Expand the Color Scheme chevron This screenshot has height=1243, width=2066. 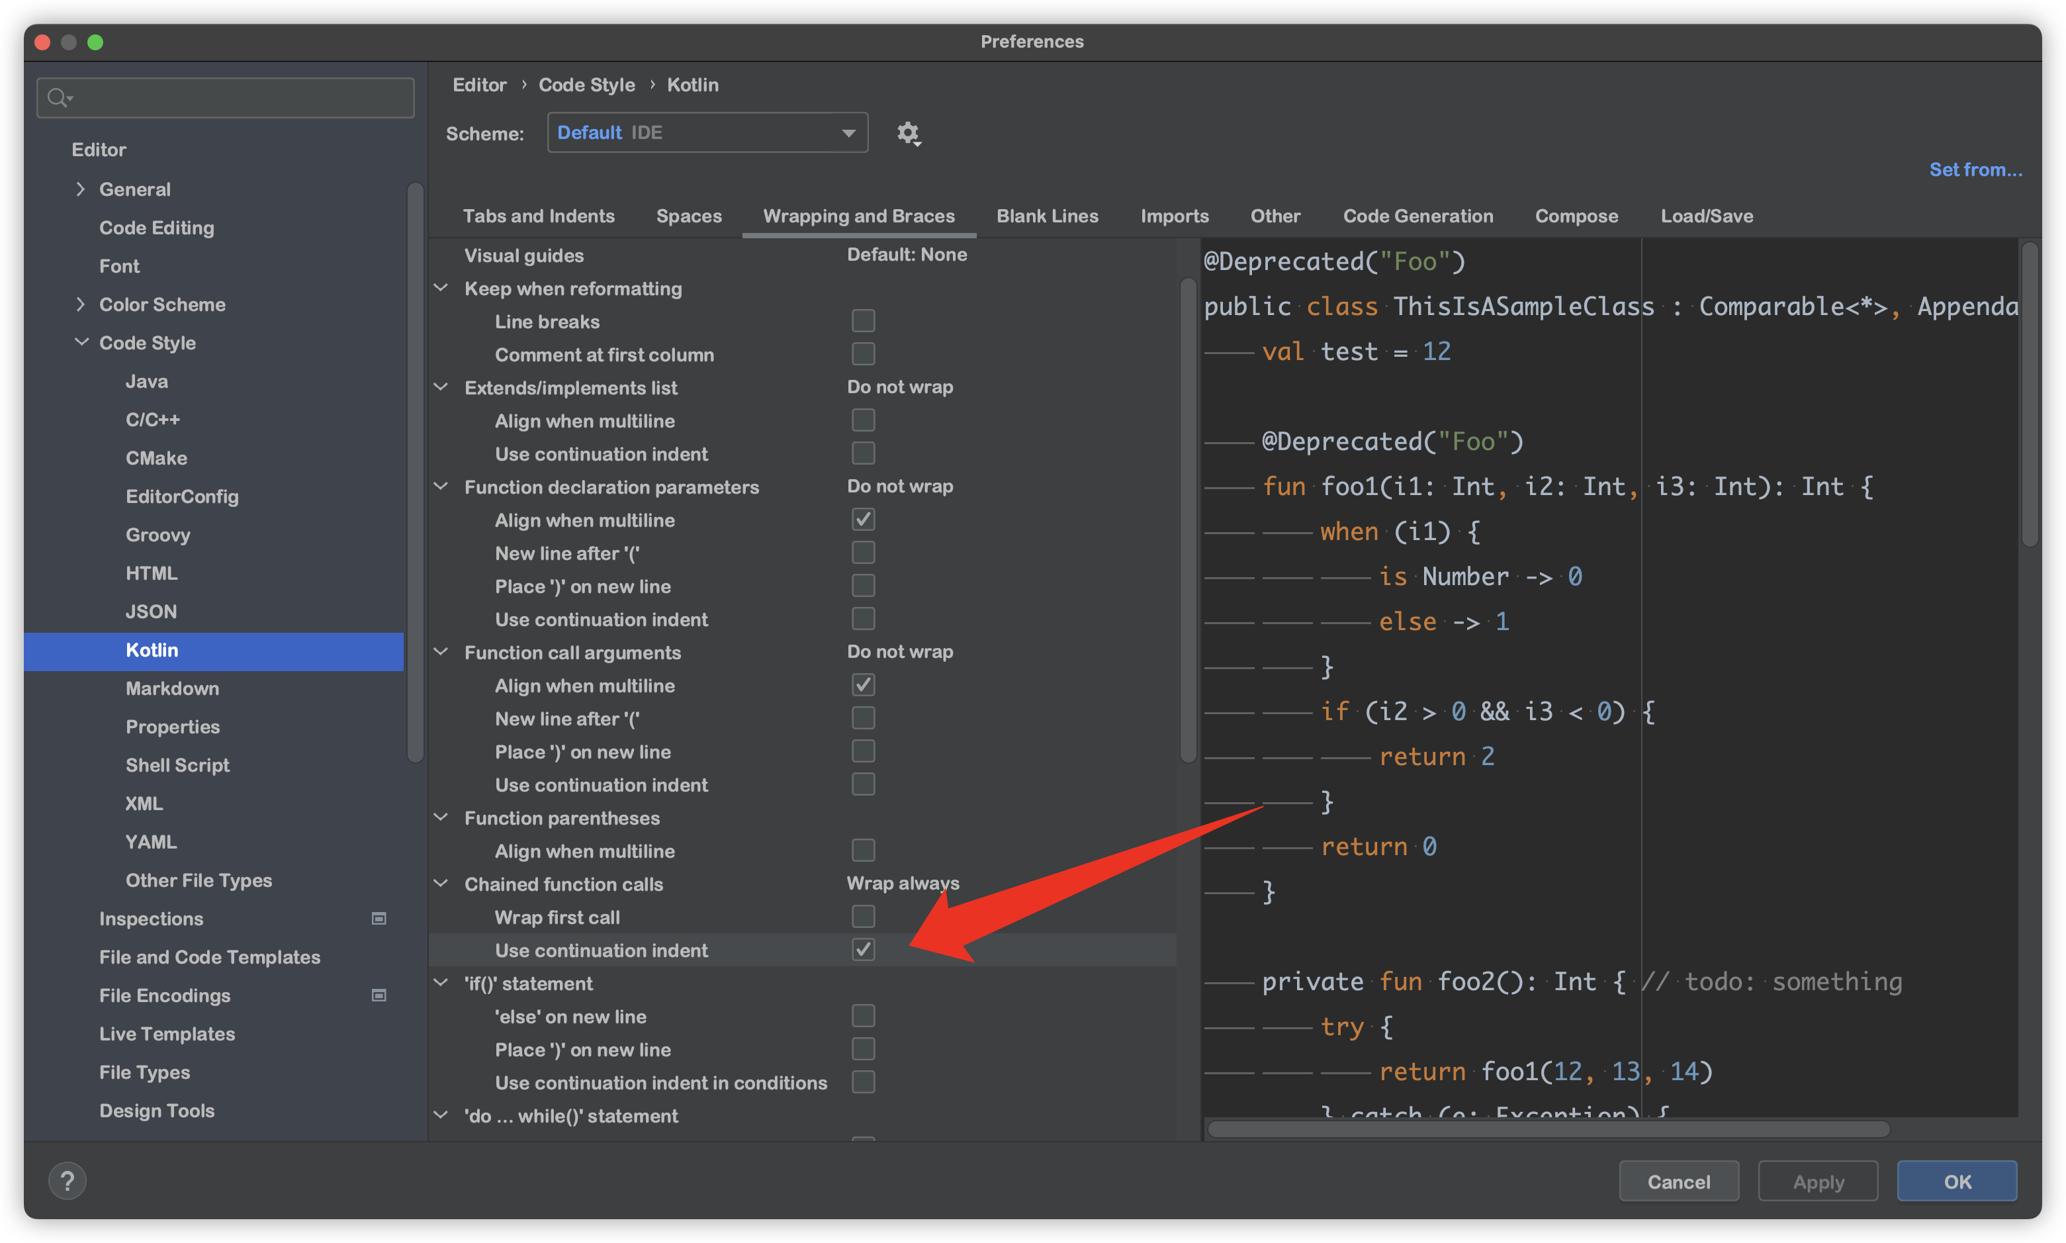click(80, 304)
